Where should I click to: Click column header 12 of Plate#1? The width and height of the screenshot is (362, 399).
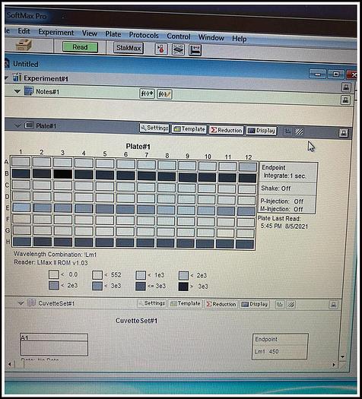tap(248, 157)
